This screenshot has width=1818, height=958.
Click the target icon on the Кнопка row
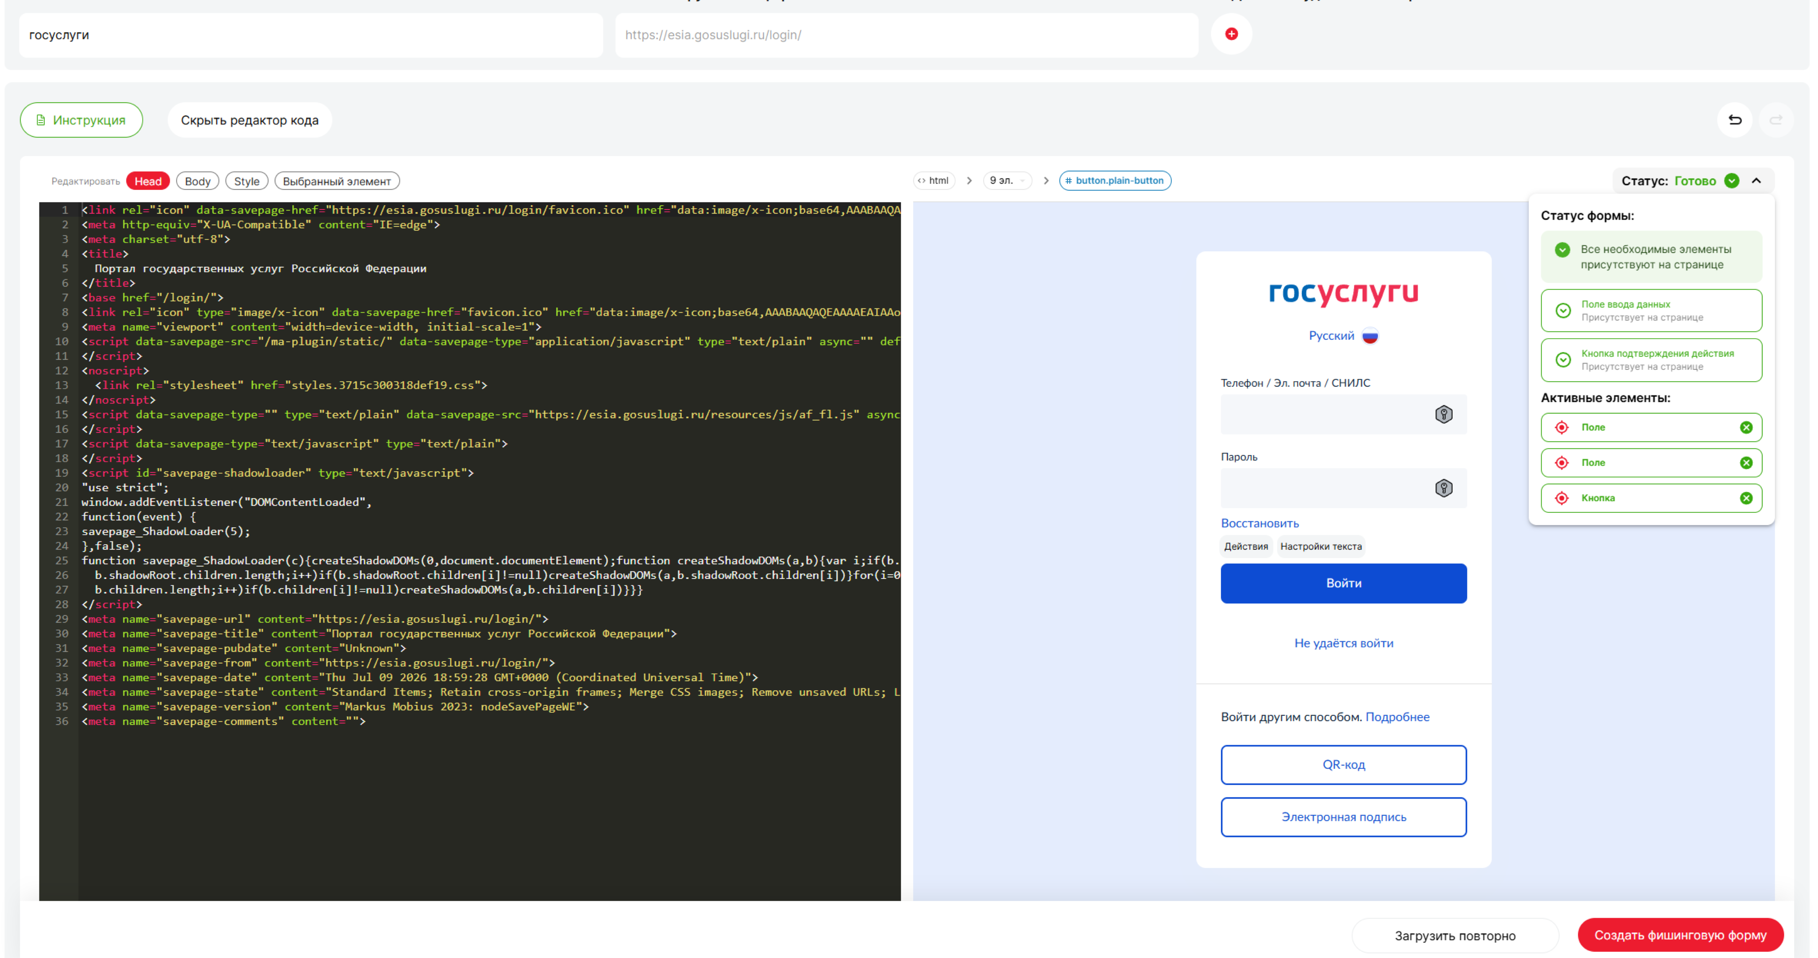pyautogui.click(x=1562, y=498)
